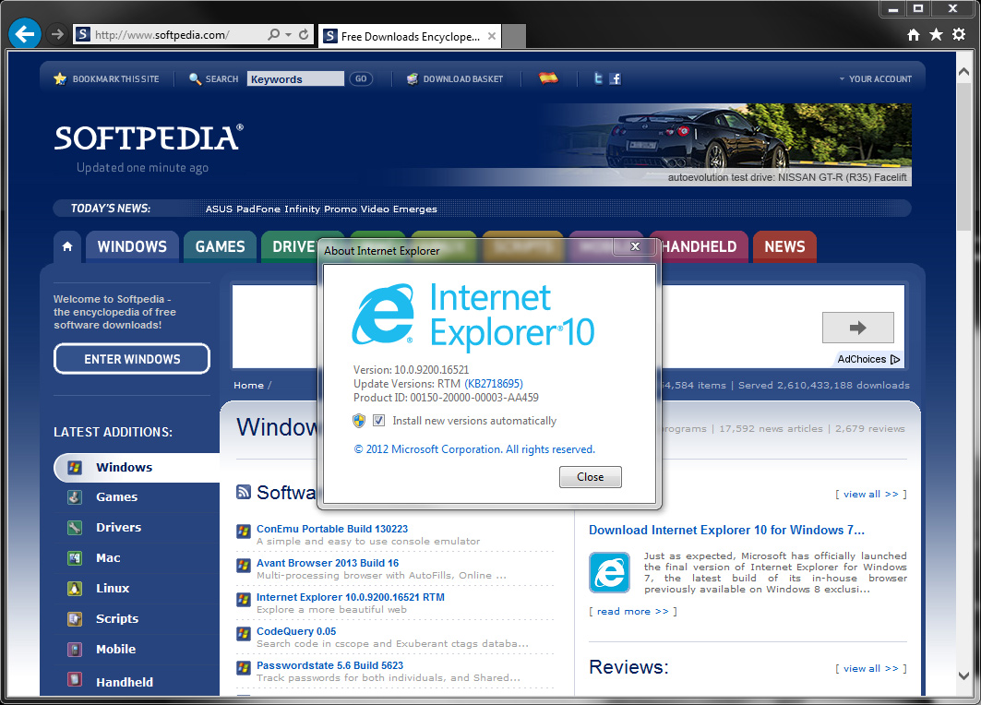Open the Handheld category tab
The image size is (981, 705).
point(700,246)
